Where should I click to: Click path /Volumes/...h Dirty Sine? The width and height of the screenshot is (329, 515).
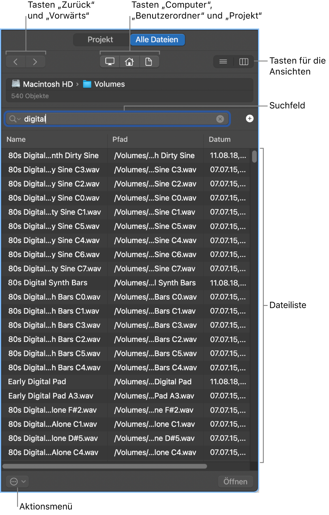pyautogui.click(x=154, y=156)
